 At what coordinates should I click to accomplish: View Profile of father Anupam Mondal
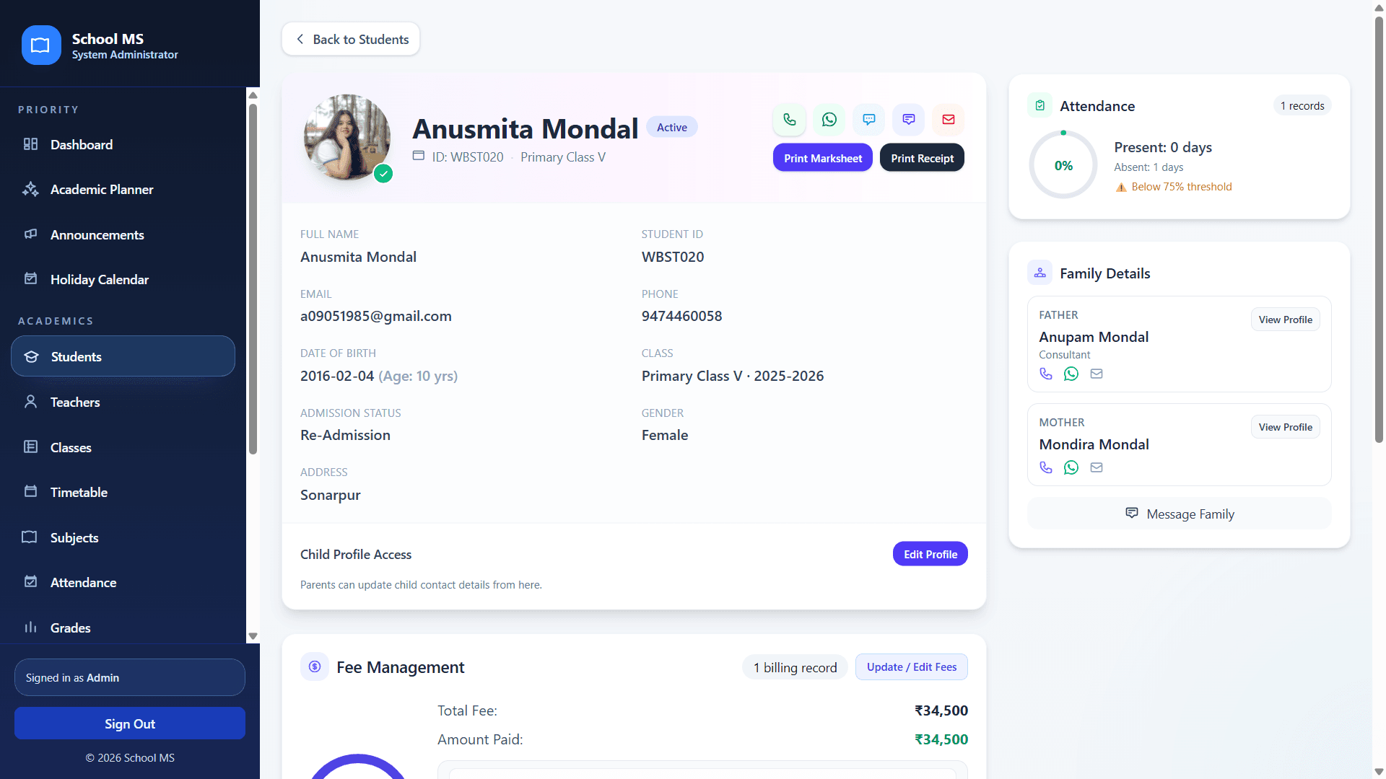tap(1286, 320)
